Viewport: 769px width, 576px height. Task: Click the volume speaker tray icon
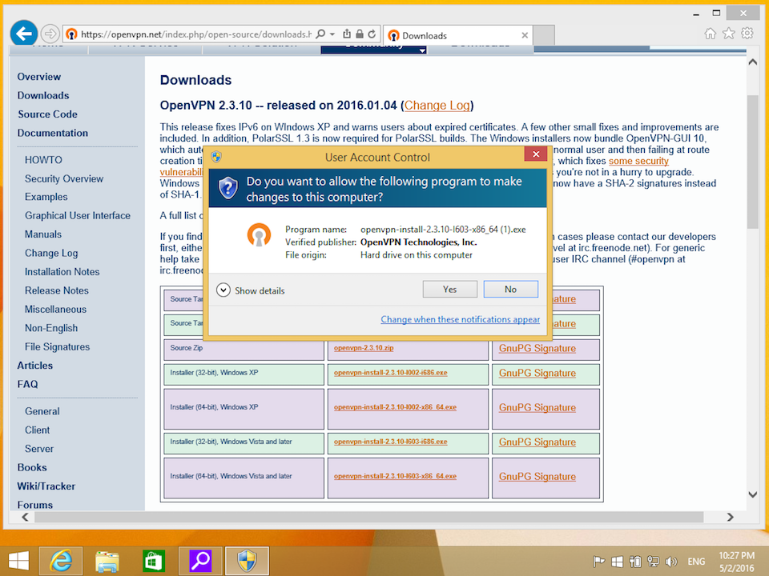click(671, 562)
